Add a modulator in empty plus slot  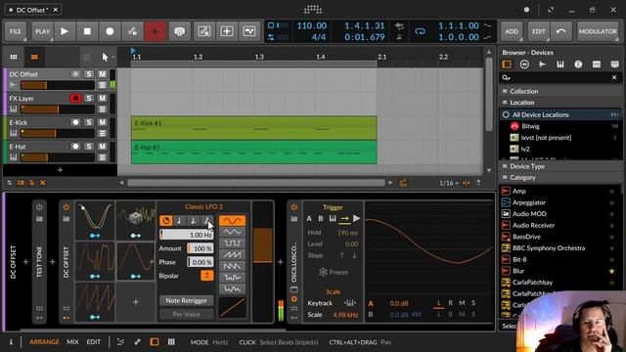[x=135, y=302]
